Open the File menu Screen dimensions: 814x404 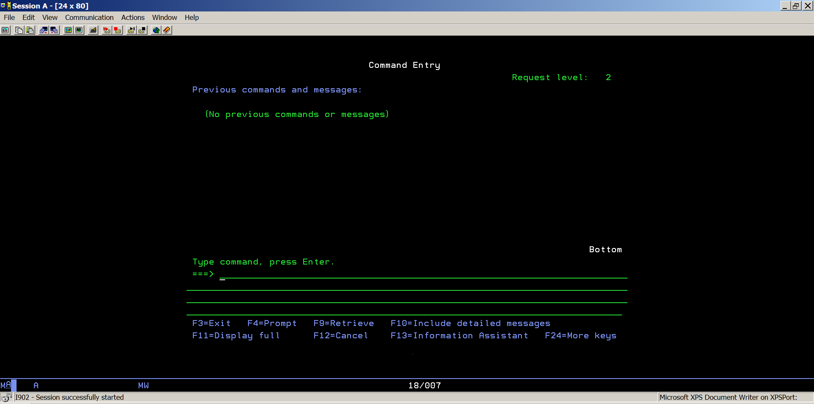pos(9,17)
